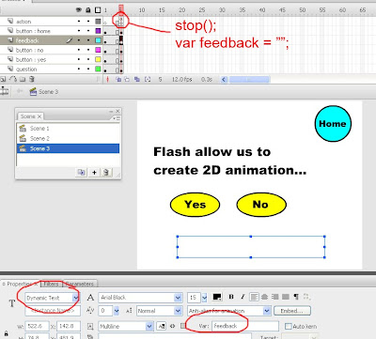Viewport: 376px width, 339px height.
Task: Click the purple outline swatch of home layer
Action: [98, 31]
